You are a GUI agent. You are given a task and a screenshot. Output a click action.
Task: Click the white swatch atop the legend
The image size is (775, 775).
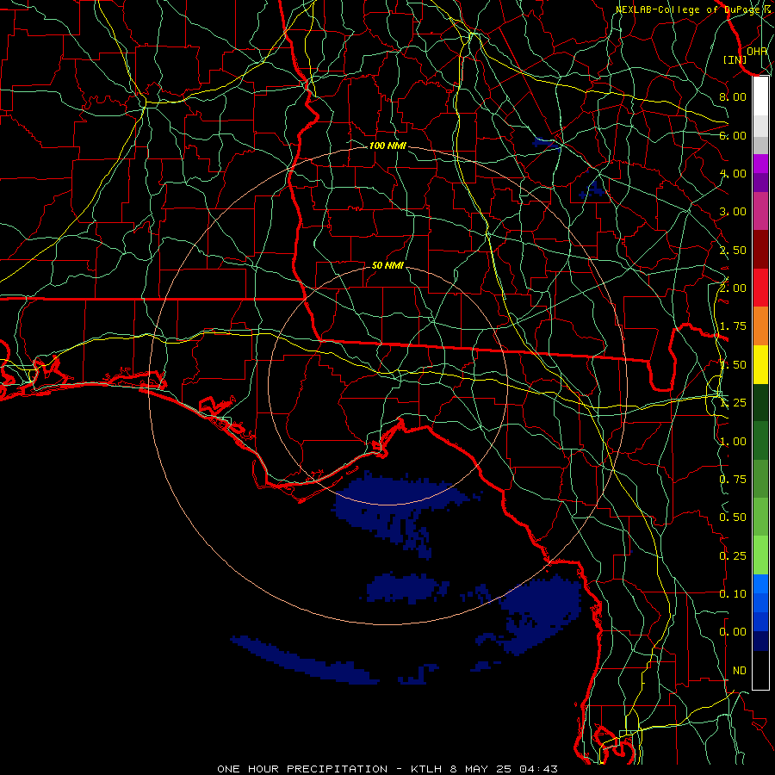pyautogui.click(x=760, y=96)
